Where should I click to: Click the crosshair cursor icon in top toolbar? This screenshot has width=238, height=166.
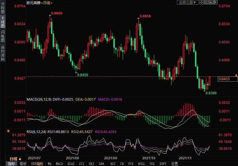tap(201, 2)
